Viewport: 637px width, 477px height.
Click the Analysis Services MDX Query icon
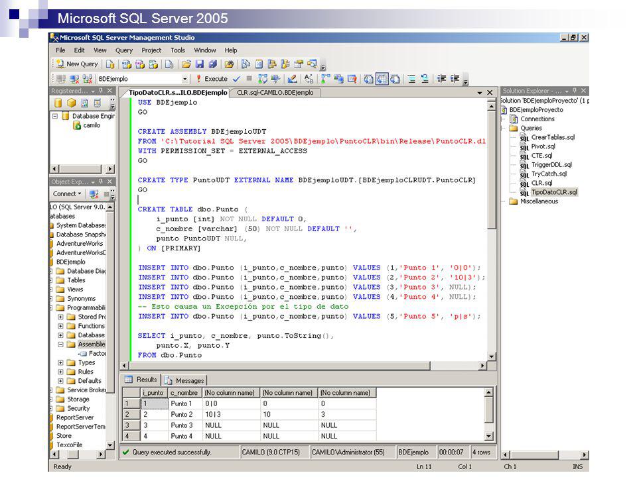127,64
